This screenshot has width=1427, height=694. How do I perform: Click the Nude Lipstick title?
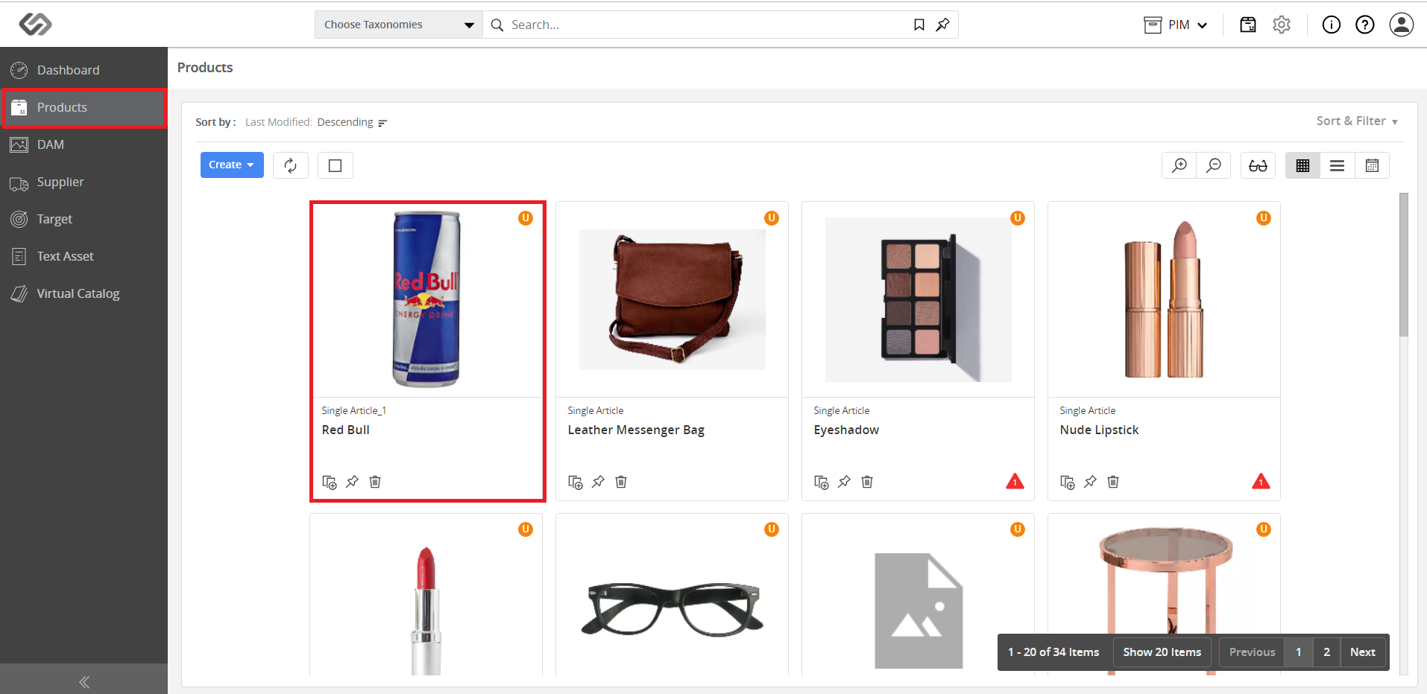(x=1099, y=430)
